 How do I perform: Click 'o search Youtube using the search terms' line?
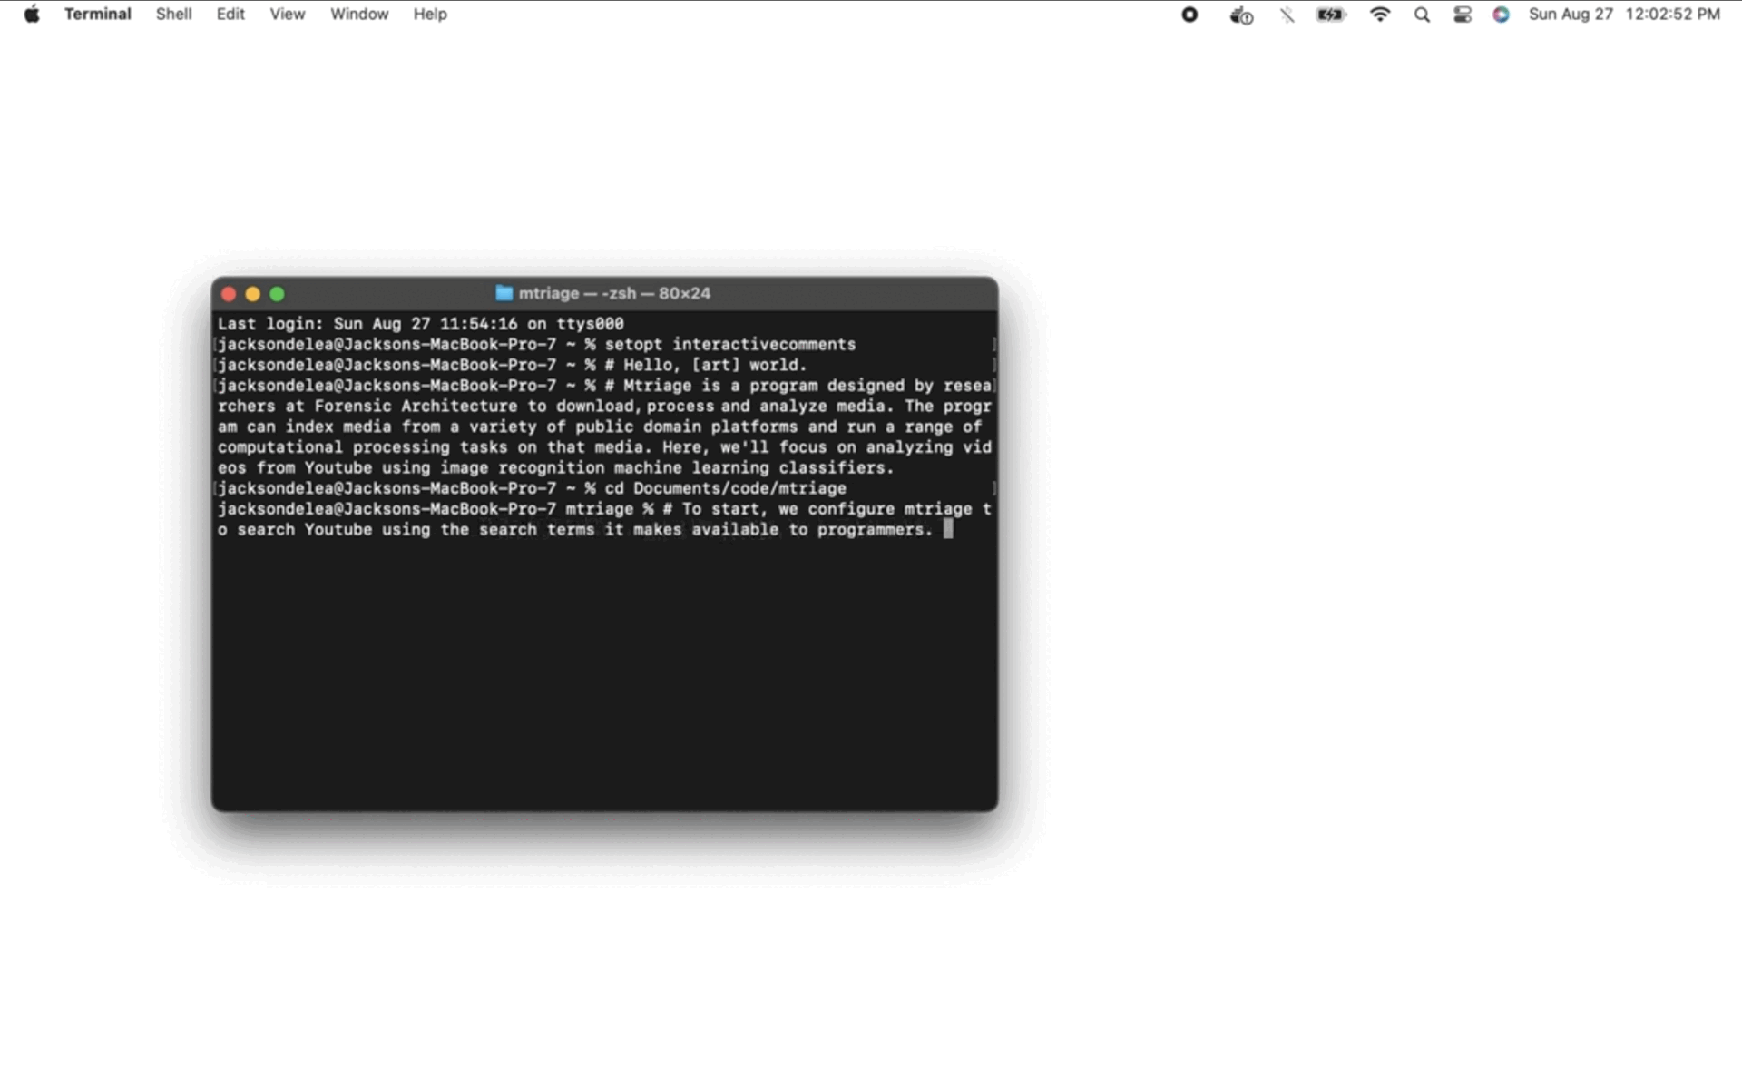click(x=575, y=530)
